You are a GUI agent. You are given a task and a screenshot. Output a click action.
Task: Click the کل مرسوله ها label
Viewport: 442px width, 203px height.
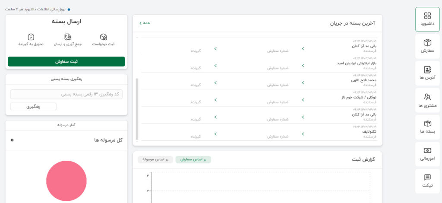108,140
